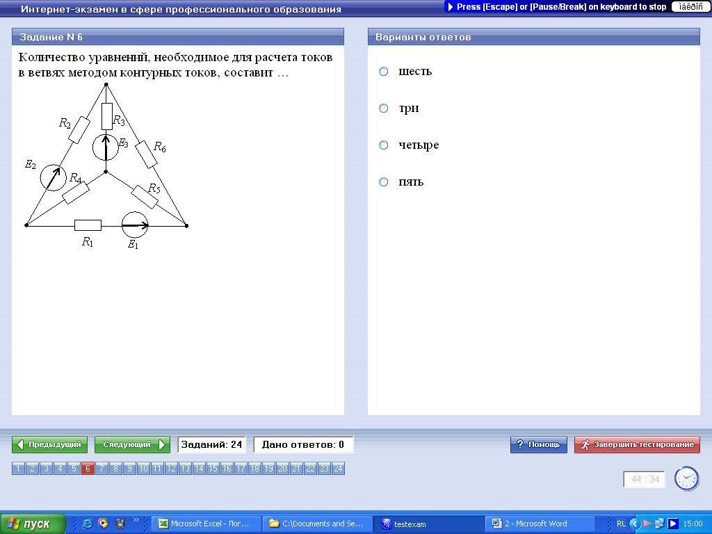Jump to question number 18
Image resolution: width=712 pixels, height=534 pixels.
(254, 468)
